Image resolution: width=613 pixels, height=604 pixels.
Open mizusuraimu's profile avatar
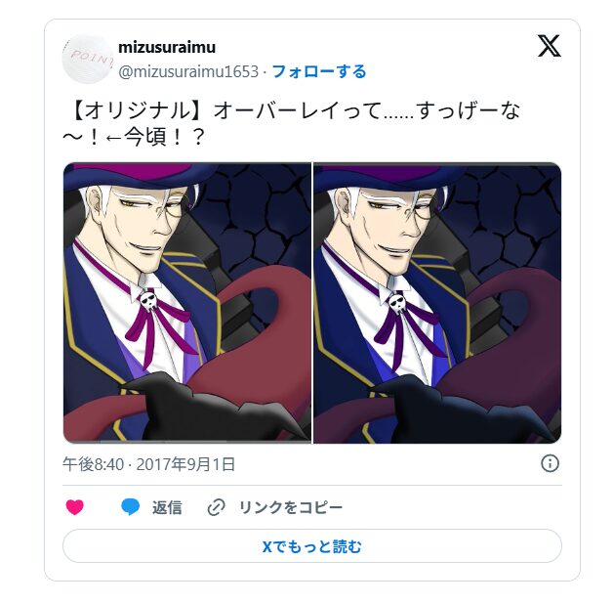[88, 59]
